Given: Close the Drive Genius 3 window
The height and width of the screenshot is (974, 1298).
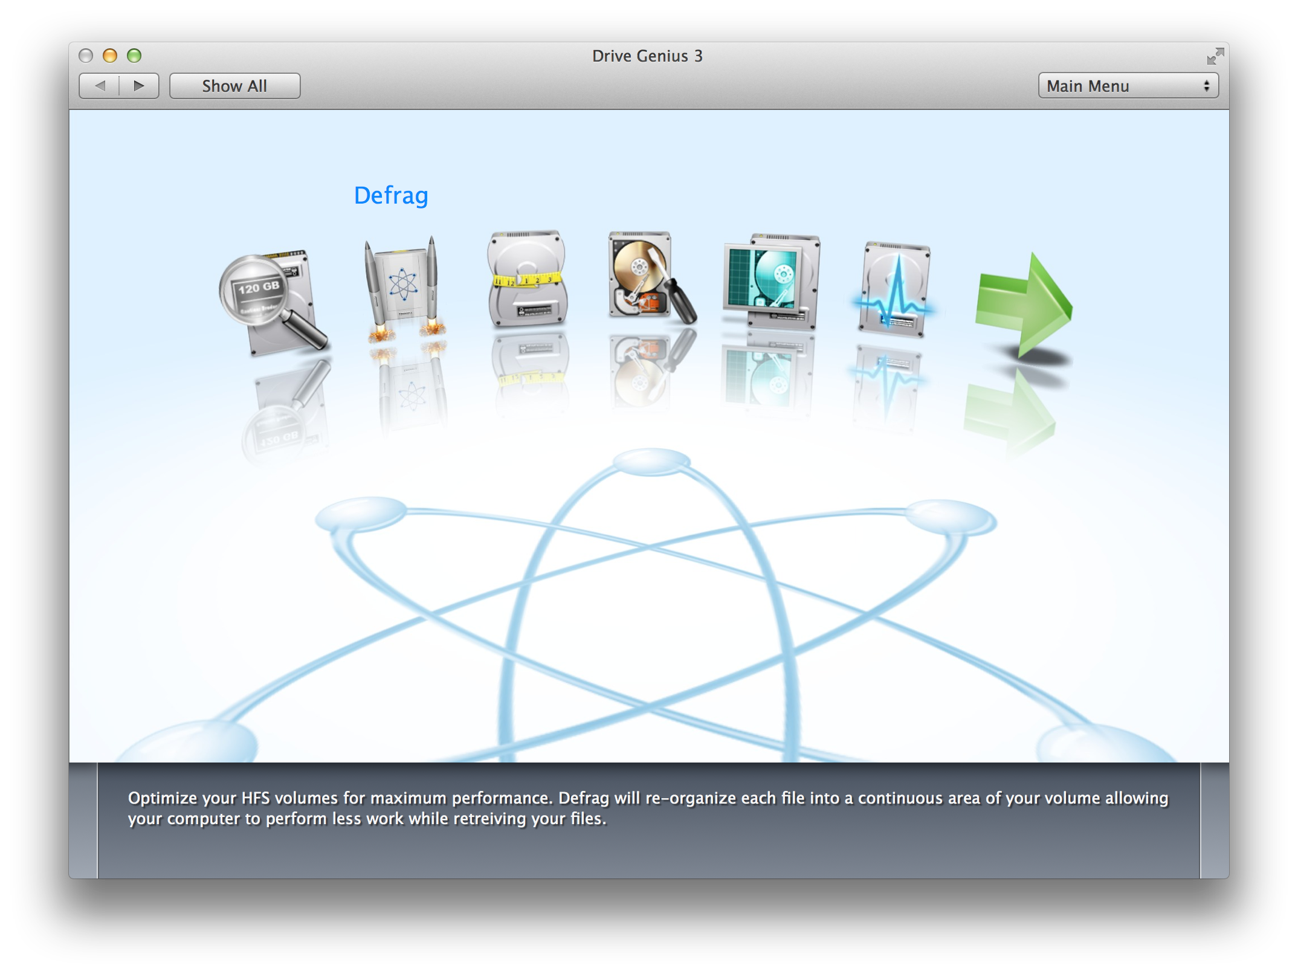Looking at the screenshot, I should (x=86, y=56).
